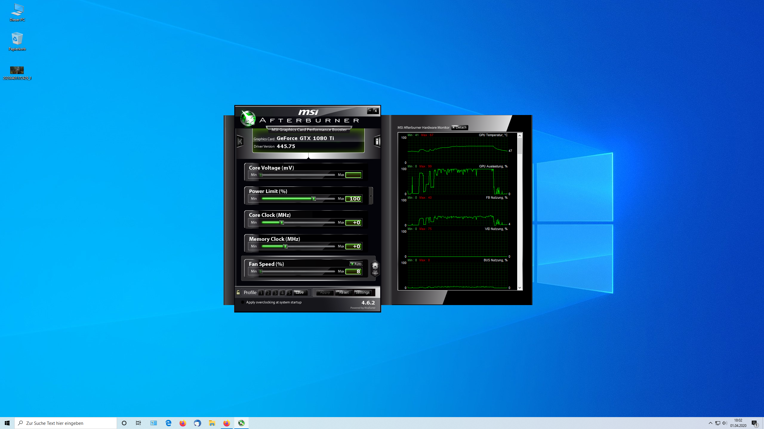Screen dimensions: 764x429
Task: Detach the Hardware Monitor panel
Action: (460, 128)
